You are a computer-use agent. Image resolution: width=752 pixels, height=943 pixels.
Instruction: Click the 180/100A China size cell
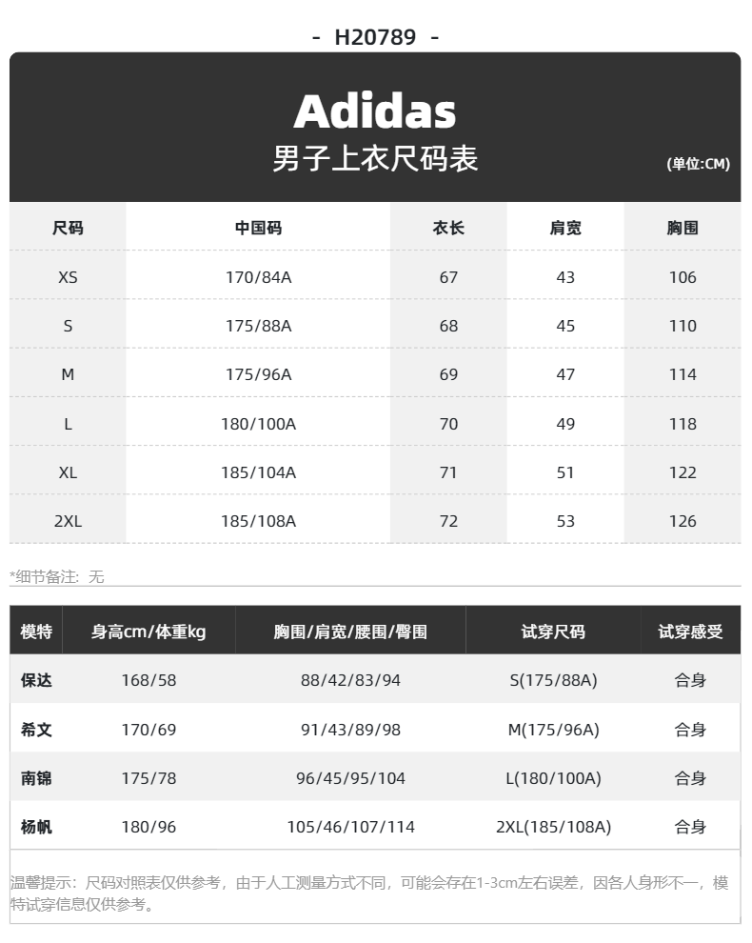click(259, 424)
